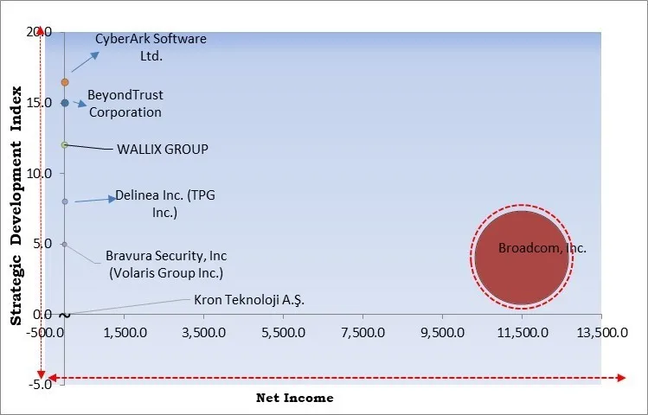Click the 'Bravura Security, Inc' label
The width and height of the screenshot is (648, 415).
[166, 256]
